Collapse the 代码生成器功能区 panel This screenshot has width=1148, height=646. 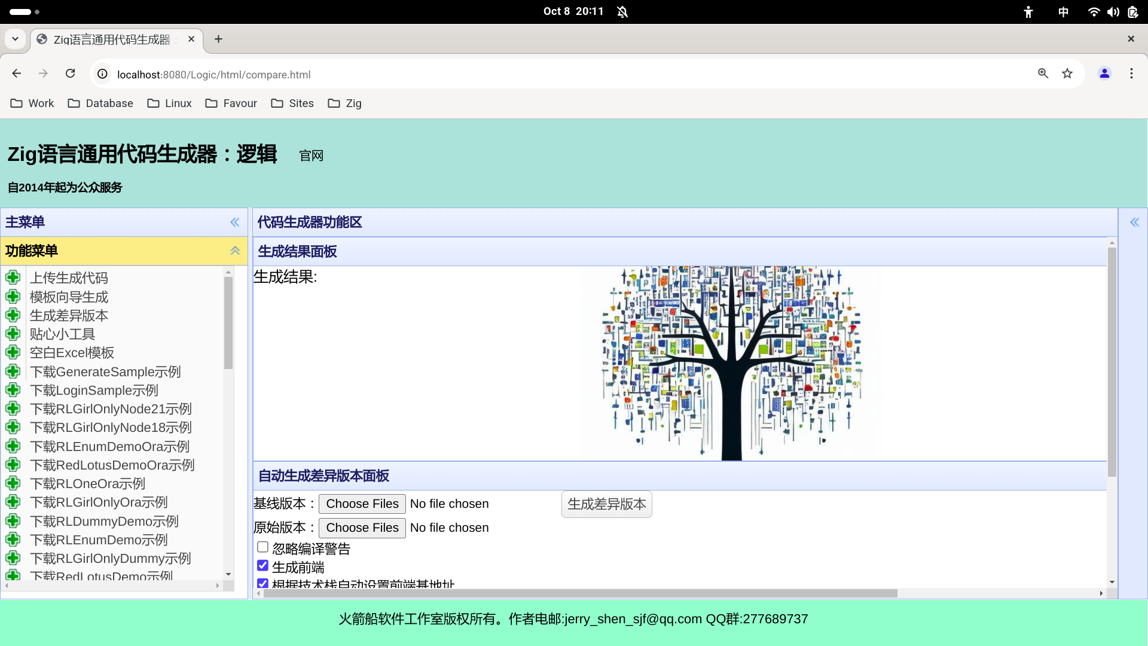[1135, 222]
